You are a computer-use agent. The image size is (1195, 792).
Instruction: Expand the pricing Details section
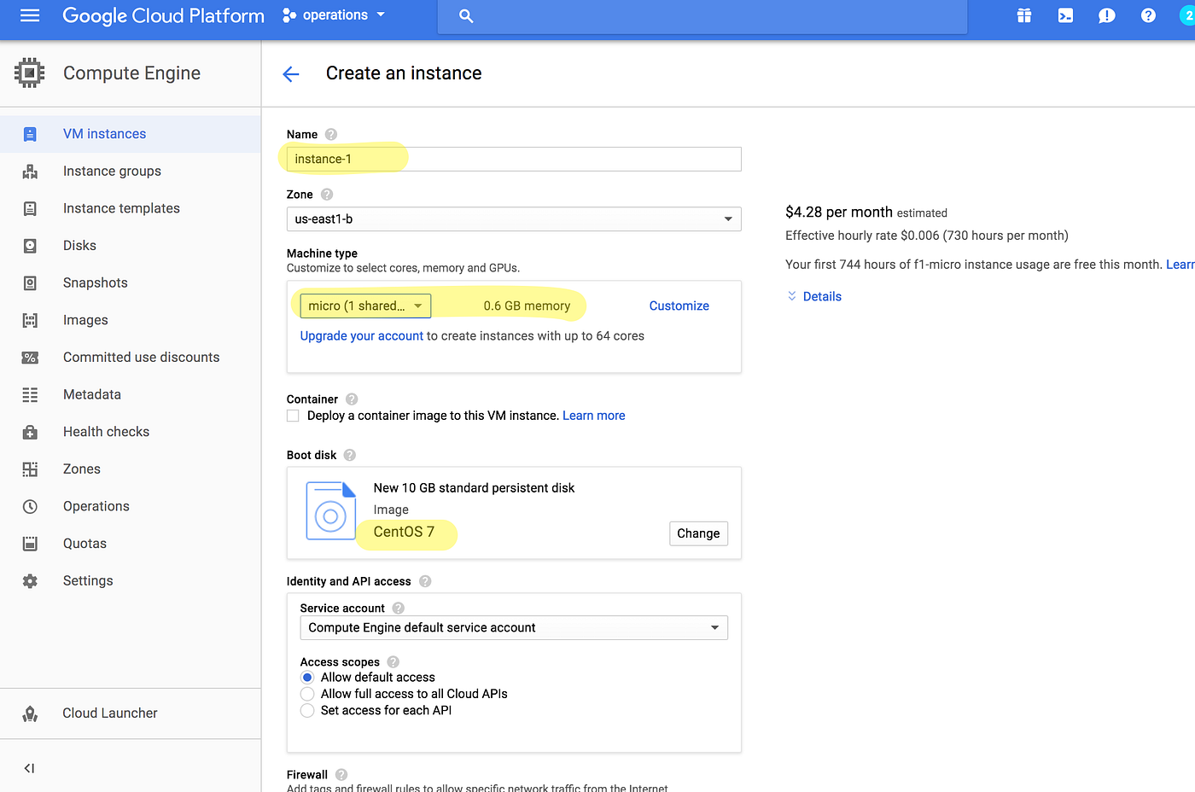tap(814, 296)
